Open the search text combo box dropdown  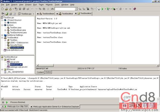[76, 9]
